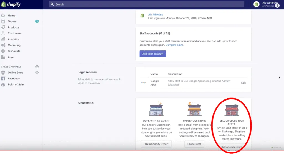Add a sales channel with plus icon
284x154 pixels.
(x=37, y=67)
